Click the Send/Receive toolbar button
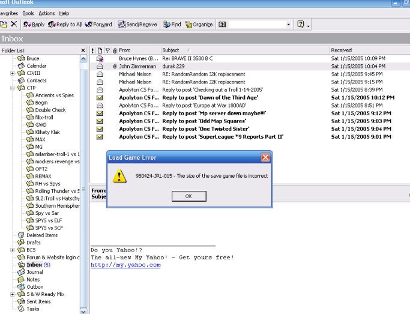The height and width of the screenshot is (314, 410). pyautogui.click(x=137, y=25)
